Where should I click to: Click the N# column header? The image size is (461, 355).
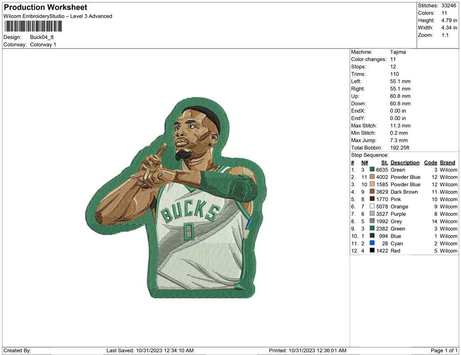[x=365, y=163]
